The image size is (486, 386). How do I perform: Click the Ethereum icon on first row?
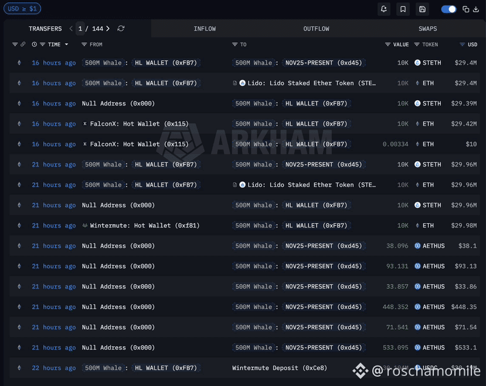19,63
